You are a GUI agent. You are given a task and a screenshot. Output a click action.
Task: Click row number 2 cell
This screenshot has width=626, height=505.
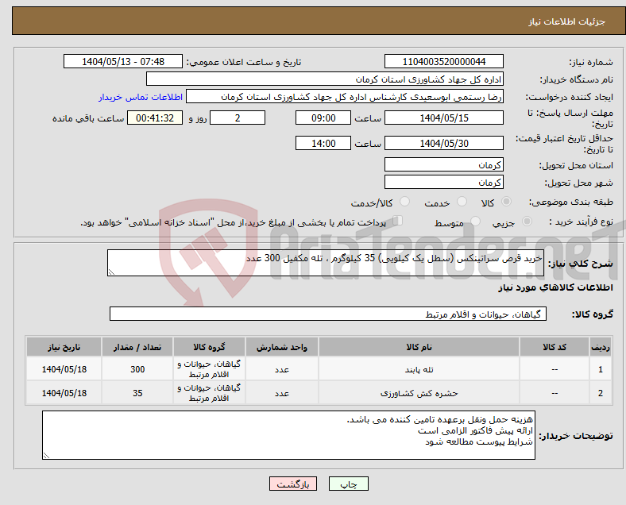click(x=600, y=393)
